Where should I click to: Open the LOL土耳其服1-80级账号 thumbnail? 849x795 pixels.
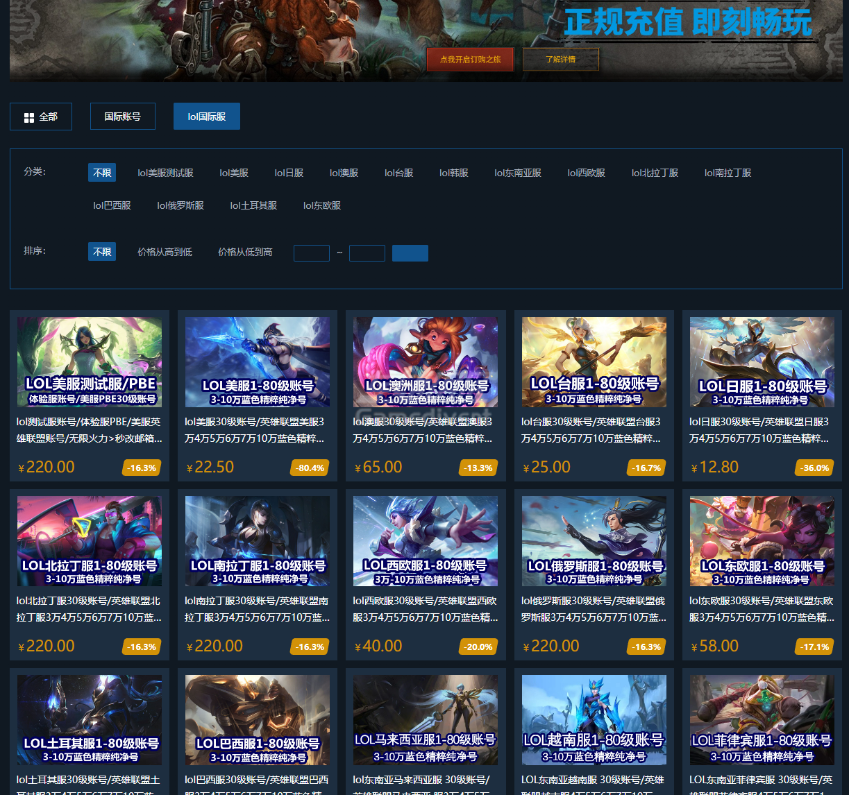click(90, 720)
